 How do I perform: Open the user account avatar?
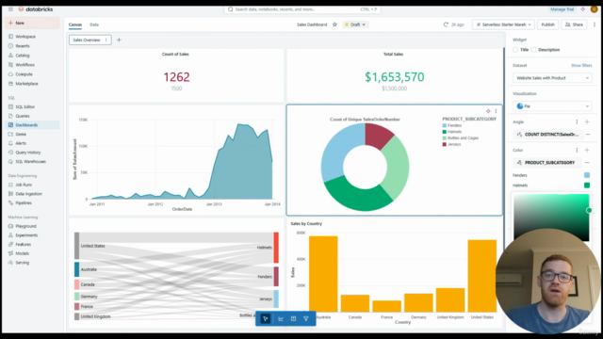tap(594, 9)
